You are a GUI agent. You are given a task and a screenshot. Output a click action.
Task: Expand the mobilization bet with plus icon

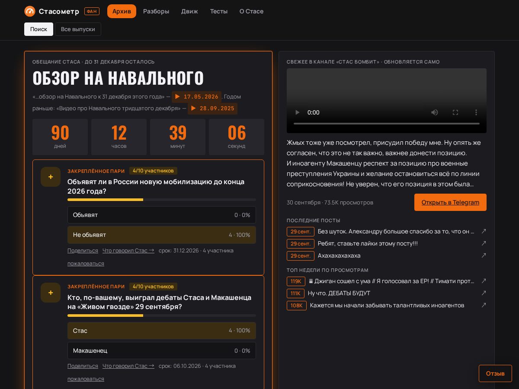coord(51,177)
